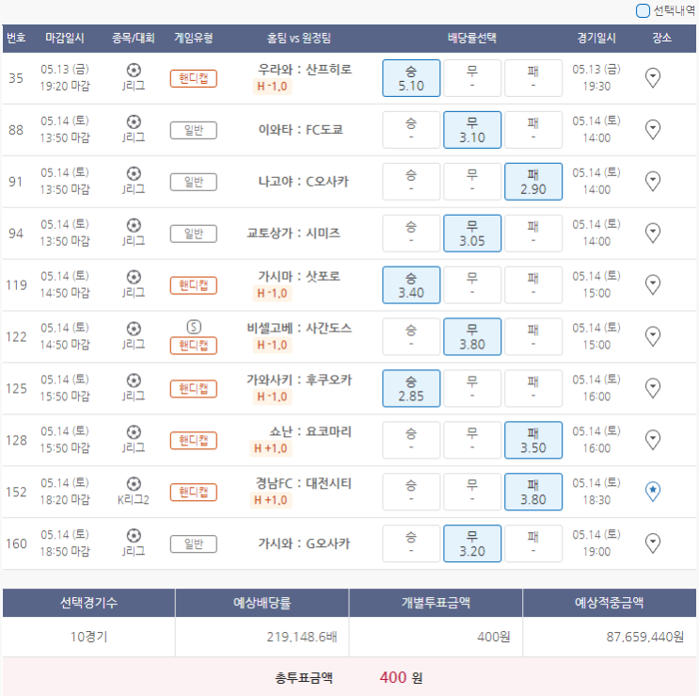Open the venue pin for match 94
The image size is (699, 696).
[653, 233]
